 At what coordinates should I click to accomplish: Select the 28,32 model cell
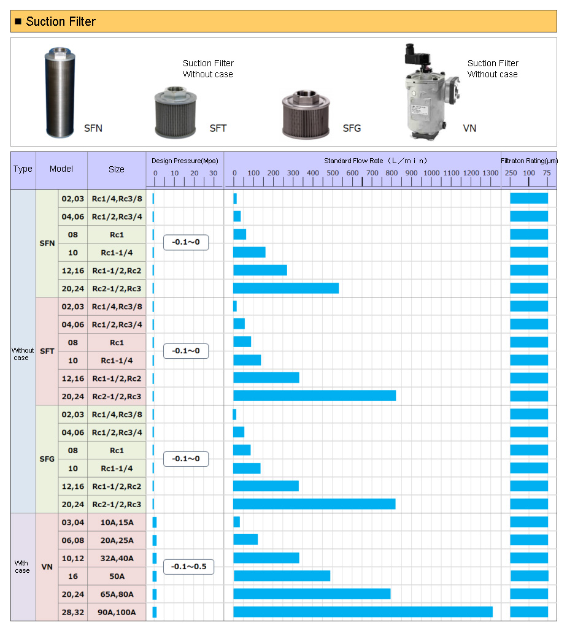[72, 612]
